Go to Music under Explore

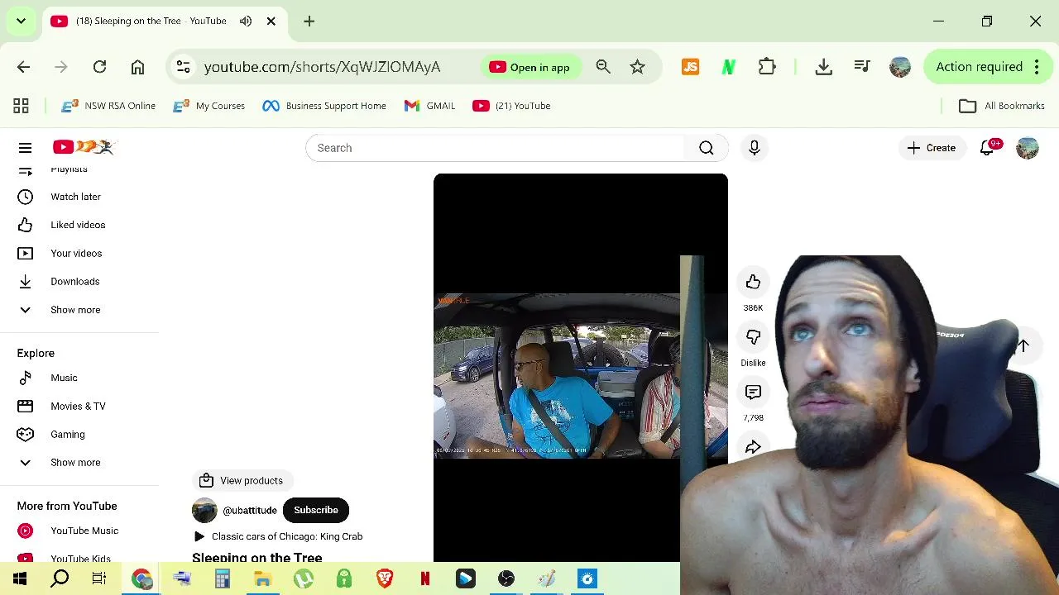[x=64, y=378]
